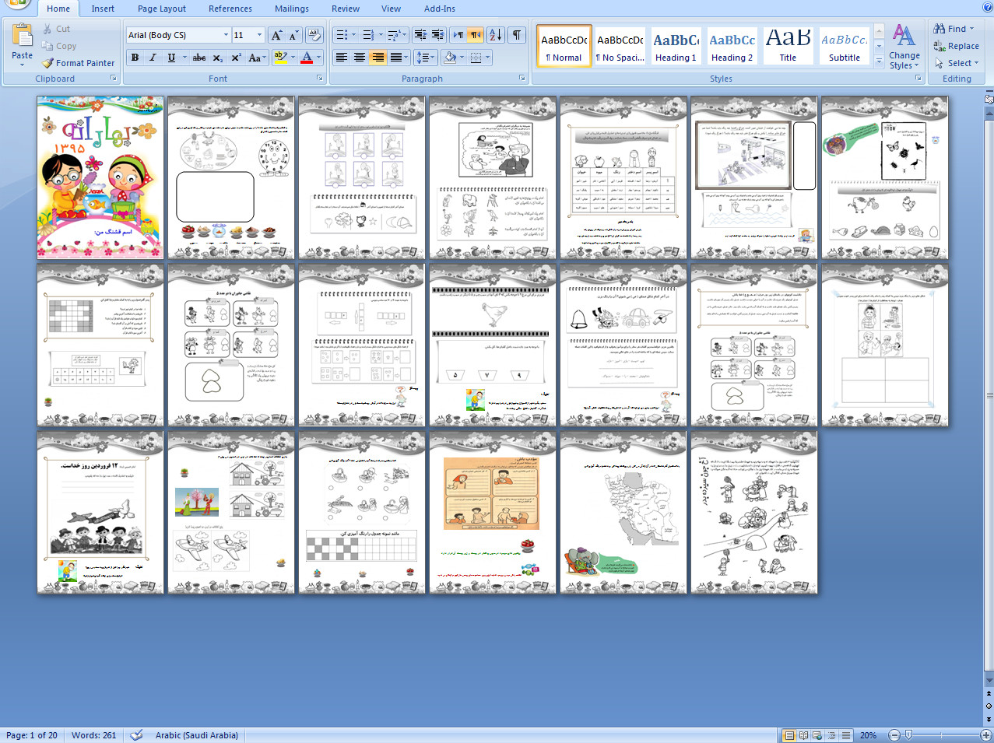994x743 pixels.
Task: Toggle Show/Hide paragraph marks
Action: point(516,35)
